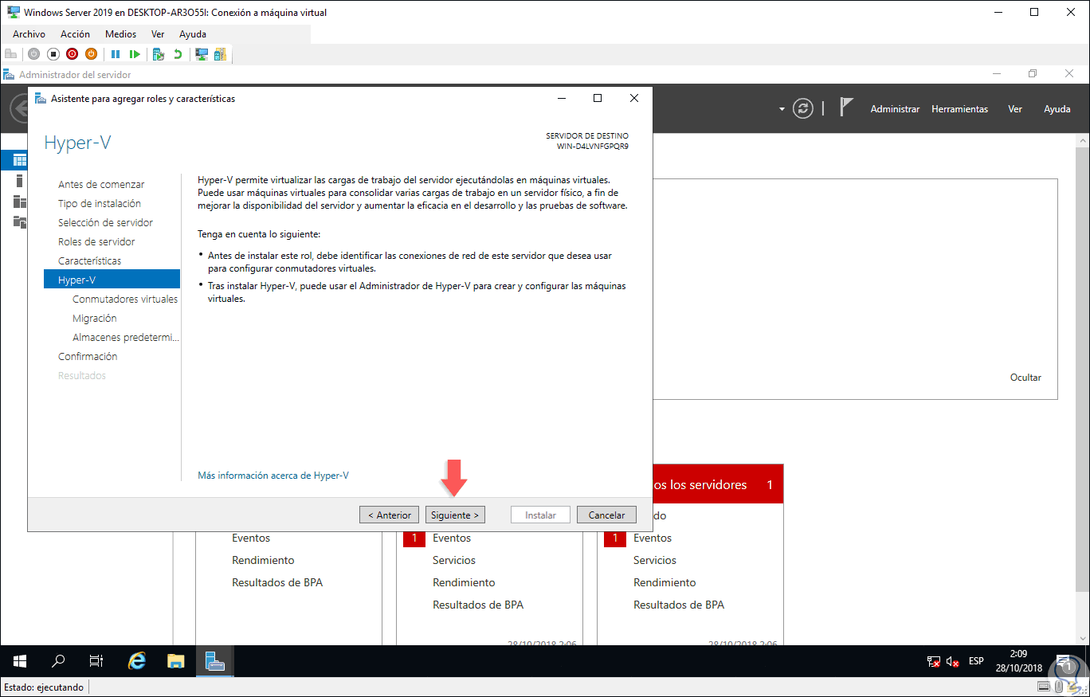Click the green Revert arrow icon
This screenshot has width=1090, height=697.
(178, 54)
